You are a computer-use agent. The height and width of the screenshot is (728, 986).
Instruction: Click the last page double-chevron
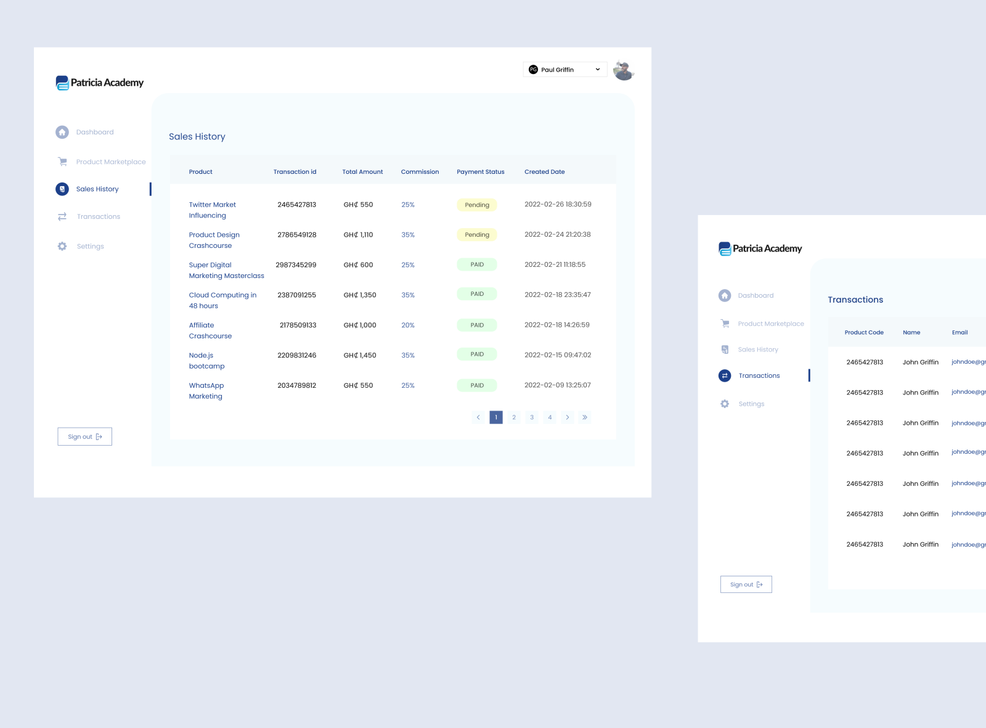tap(584, 417)
